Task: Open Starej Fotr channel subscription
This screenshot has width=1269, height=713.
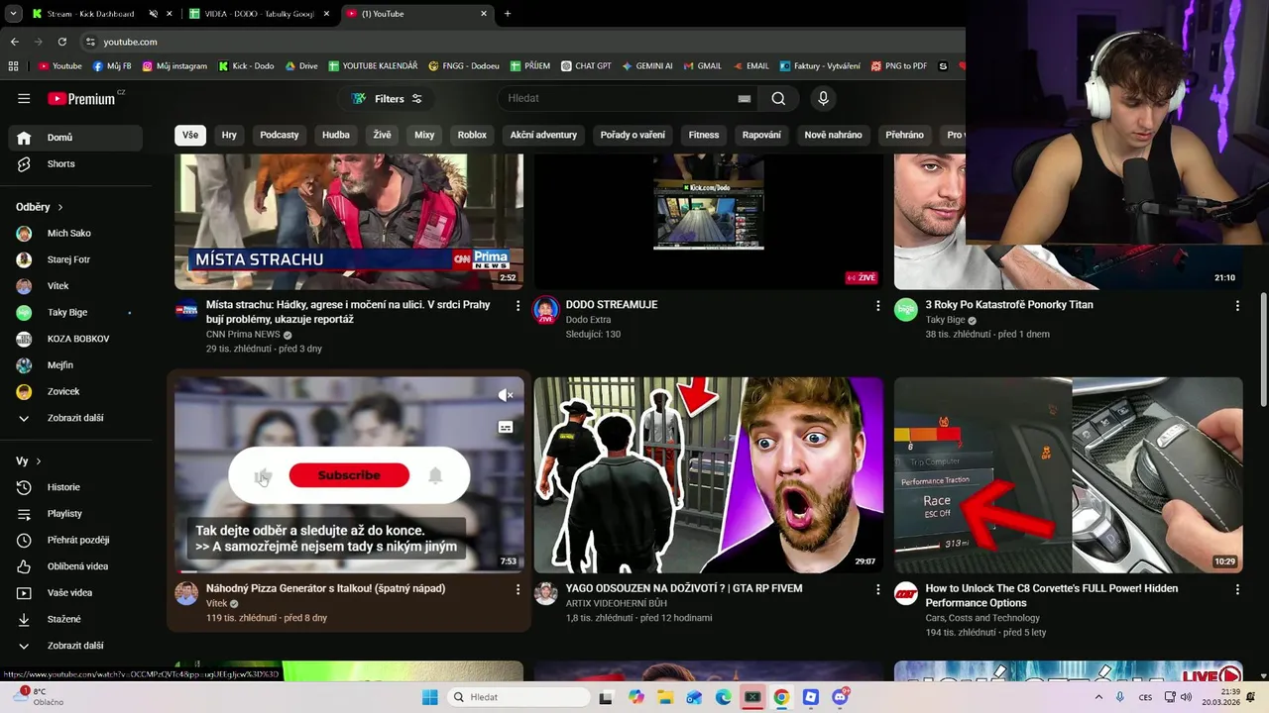Action: coord(75,259)
